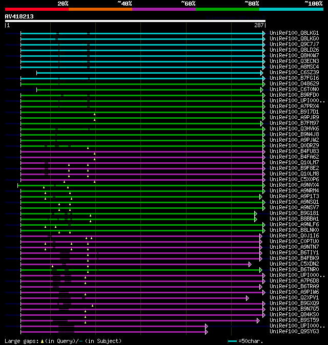
Task: Click the UniRef100_B9N4J8 label
Action: 294,135
